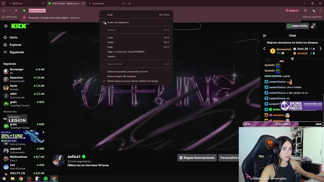The width and height of the screenshot is (324, 182).
Task: Click dinosaurioh top donor name
Action: click(284, 49)
